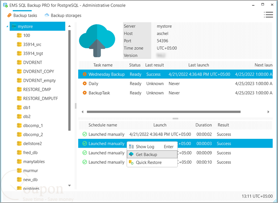Click the vertical splitter handle beside tree
This screenshot has height=203, width=278.
coord(76,106)
